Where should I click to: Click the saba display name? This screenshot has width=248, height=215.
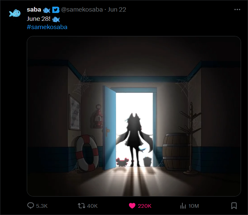(34, 10)
